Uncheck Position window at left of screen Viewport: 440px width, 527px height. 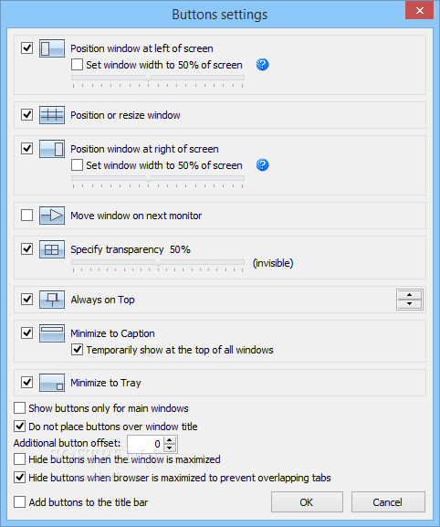[x=26, y=48]
